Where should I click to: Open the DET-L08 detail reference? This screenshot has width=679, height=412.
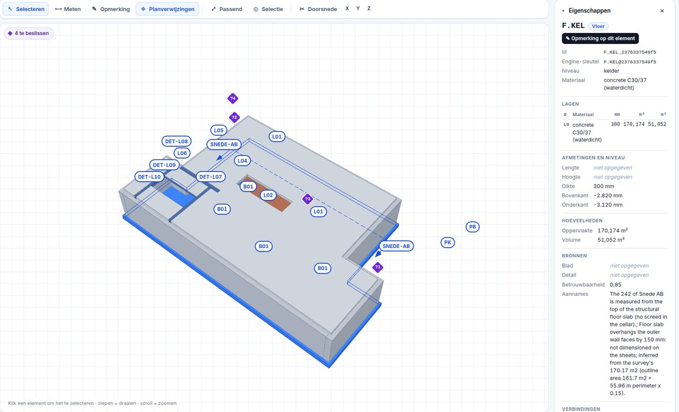point(177,142)
